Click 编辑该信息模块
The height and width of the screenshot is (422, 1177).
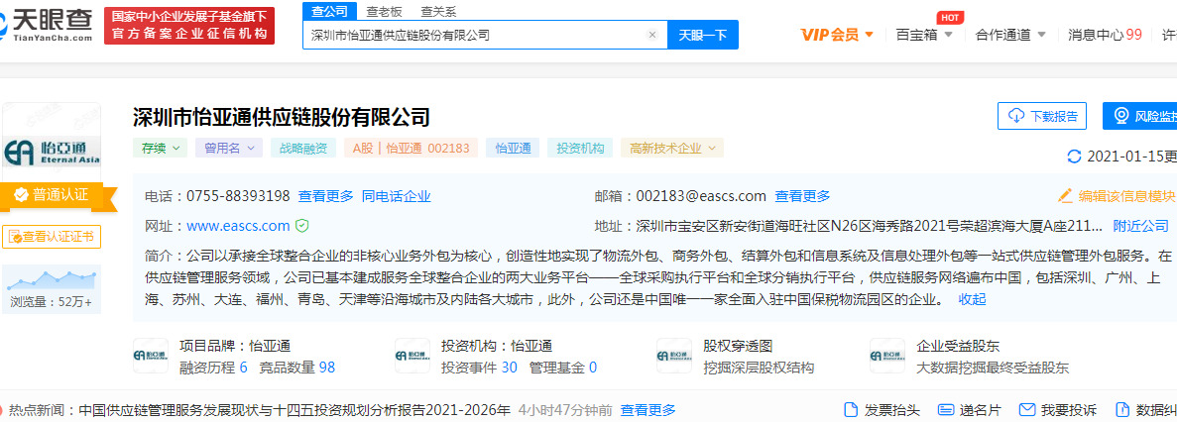(x=1117, y=195)
